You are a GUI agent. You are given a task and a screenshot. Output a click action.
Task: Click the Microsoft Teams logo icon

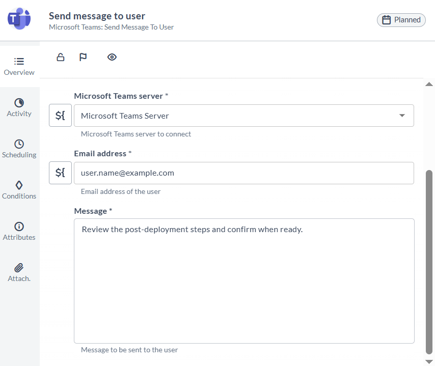point(19,18)
